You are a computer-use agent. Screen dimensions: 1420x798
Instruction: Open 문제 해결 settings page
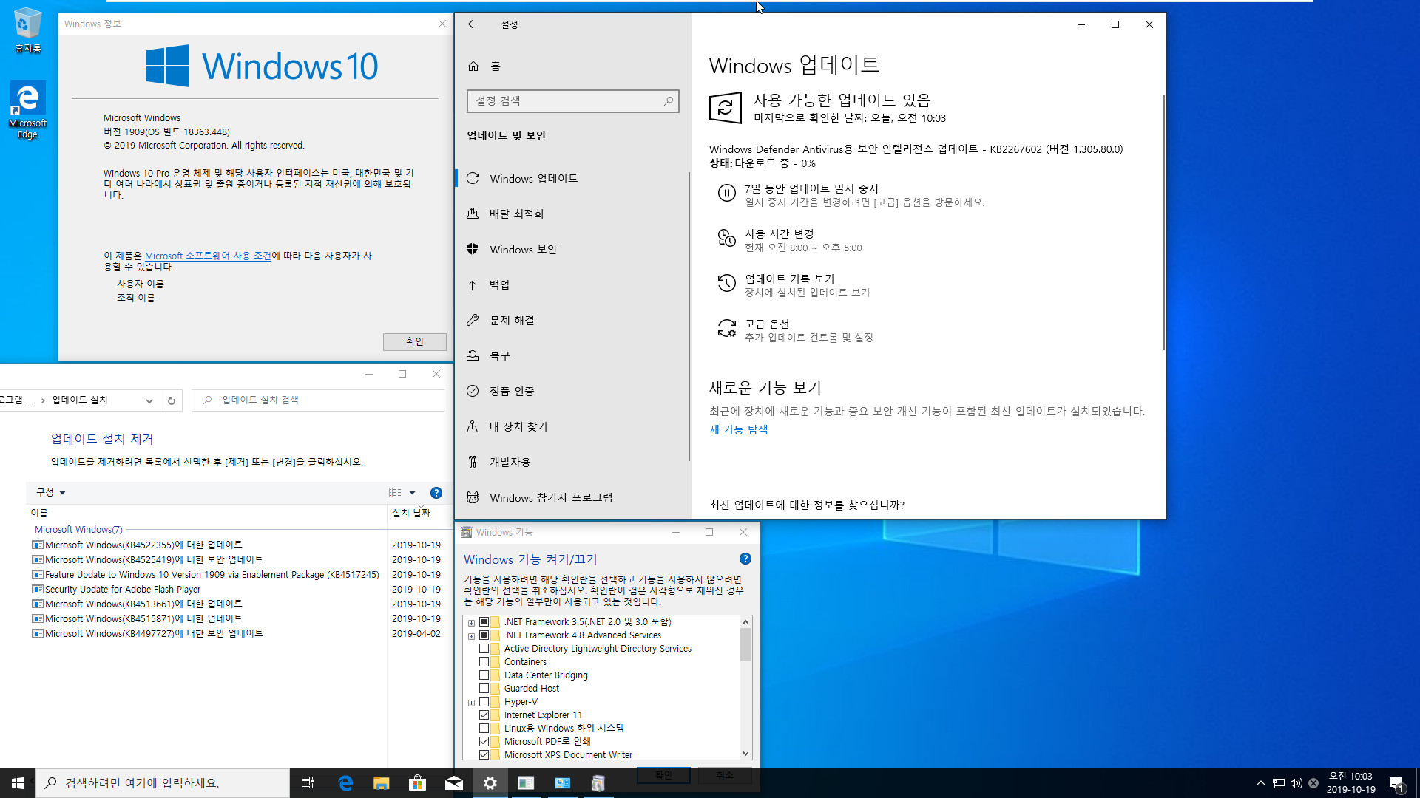click(x=572, y=321)
